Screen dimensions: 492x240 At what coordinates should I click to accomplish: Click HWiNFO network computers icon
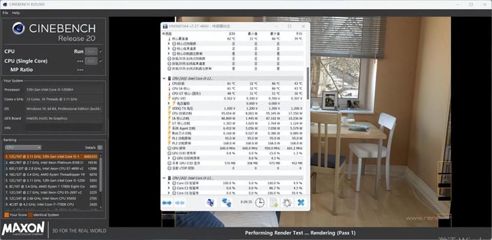pos(226,203)
